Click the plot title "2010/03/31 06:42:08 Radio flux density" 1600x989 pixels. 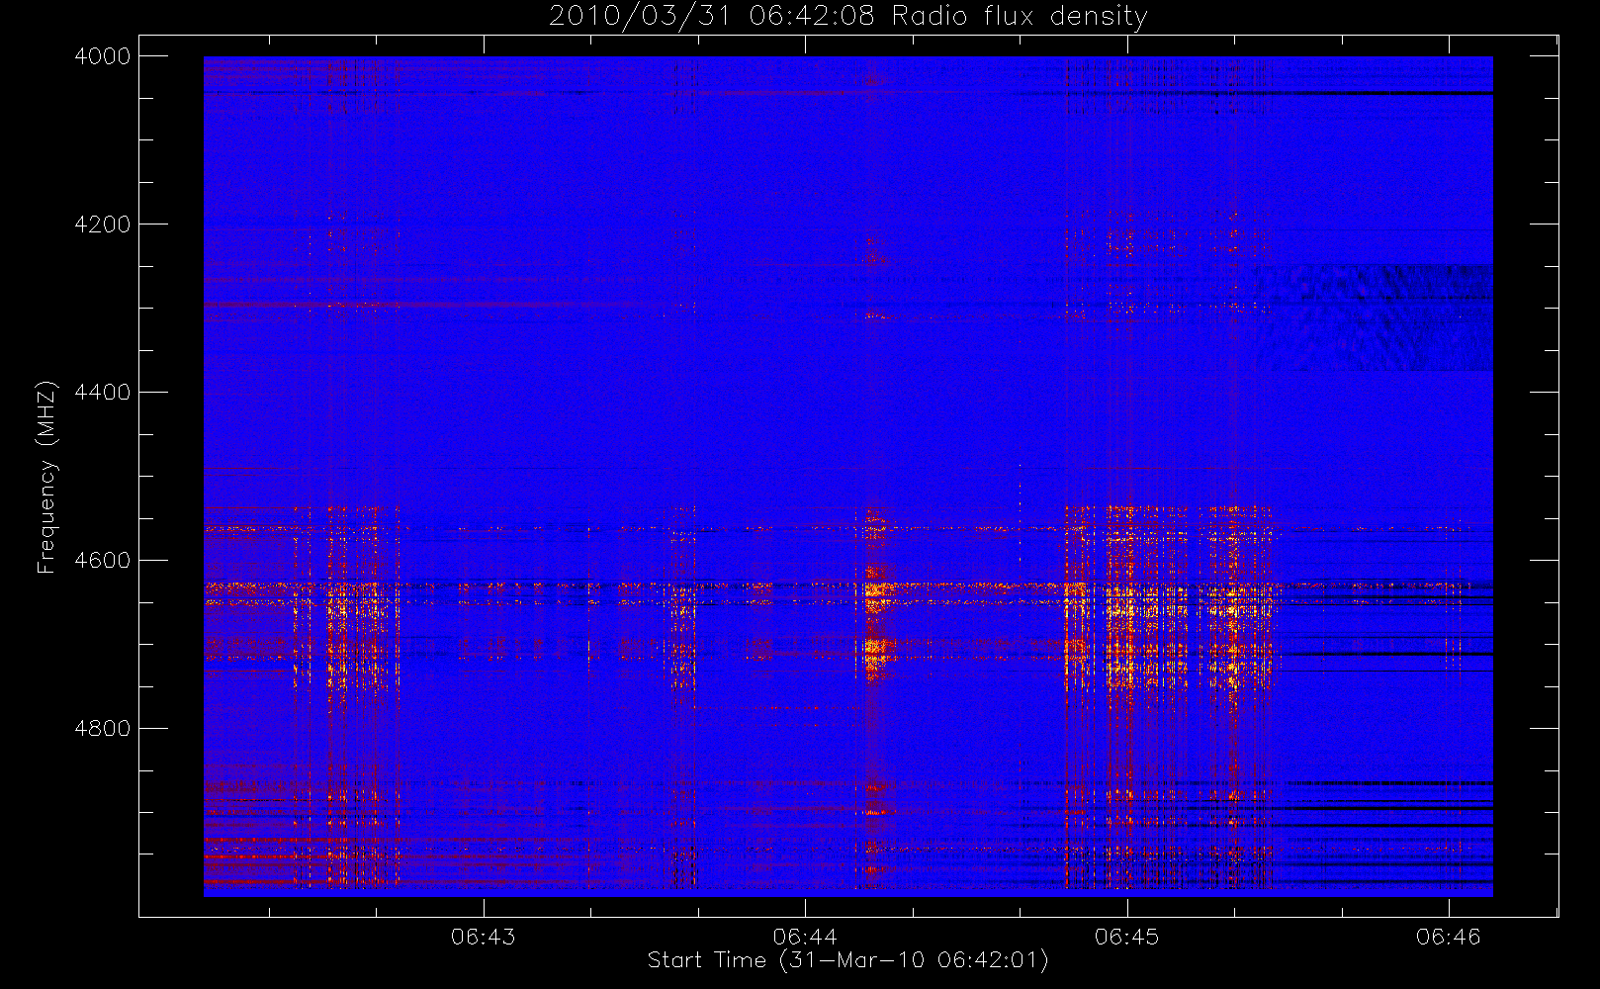click(x=847, y=16)
